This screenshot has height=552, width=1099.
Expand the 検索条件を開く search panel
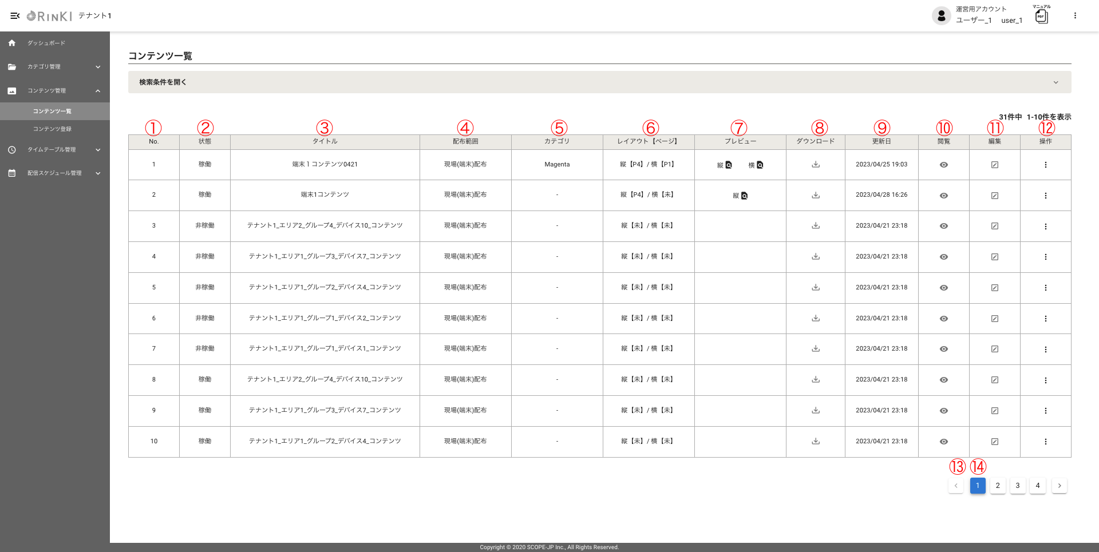click(599, 82)
